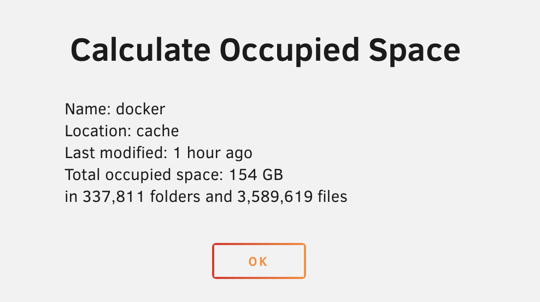
Task: Click the GB unit text
Action: (x=272, y=175)
